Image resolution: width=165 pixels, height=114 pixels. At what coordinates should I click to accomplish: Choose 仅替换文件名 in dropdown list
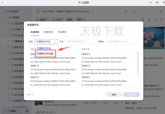click(44, 48)
